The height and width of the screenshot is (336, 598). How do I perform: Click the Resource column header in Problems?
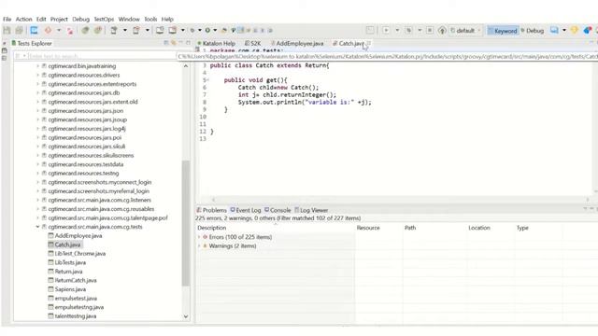pyautogui.click(x=368, y=228)
